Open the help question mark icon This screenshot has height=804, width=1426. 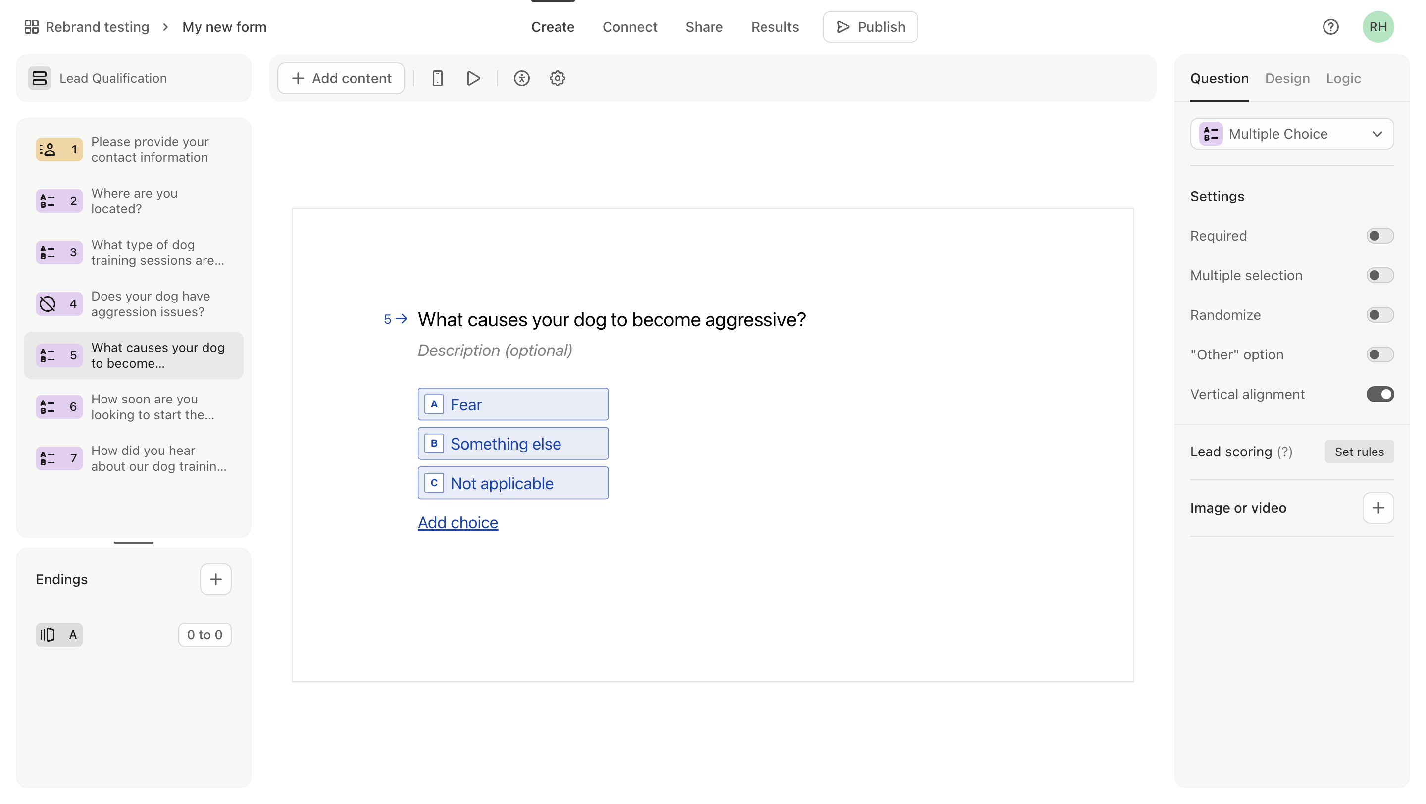[x=1331, y=27]
